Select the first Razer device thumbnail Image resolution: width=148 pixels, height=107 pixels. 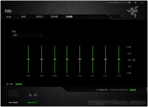click(x=13, y=93)
